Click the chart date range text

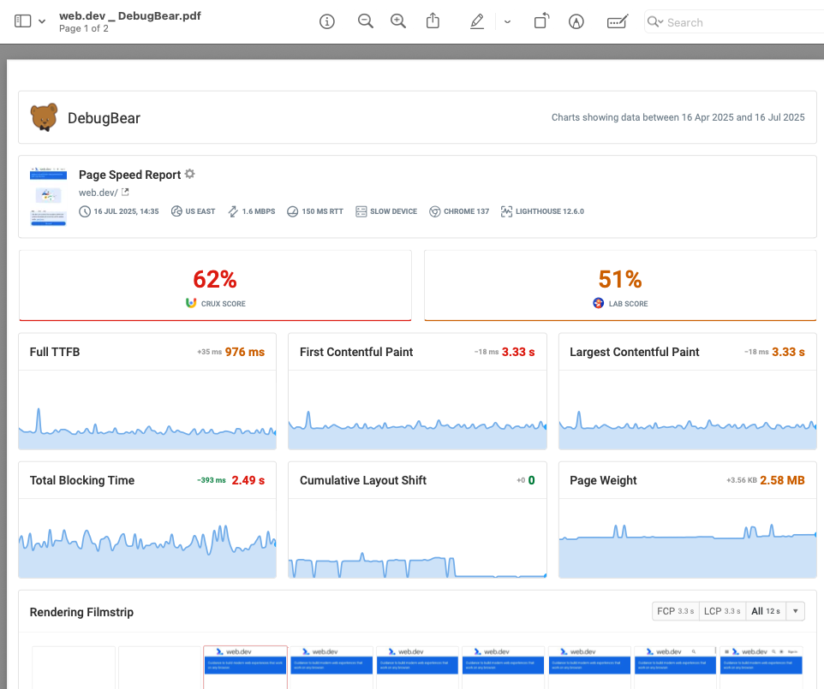pos(678,117)
